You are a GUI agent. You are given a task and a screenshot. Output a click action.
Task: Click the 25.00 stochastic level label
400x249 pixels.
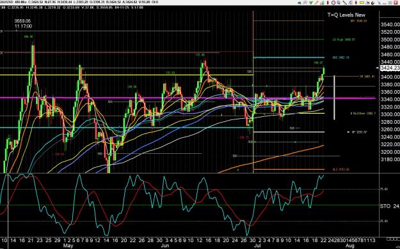385,221
